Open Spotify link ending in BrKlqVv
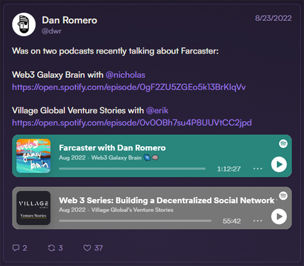The width and height of the screenshot is (304, 266). [129, 87]
